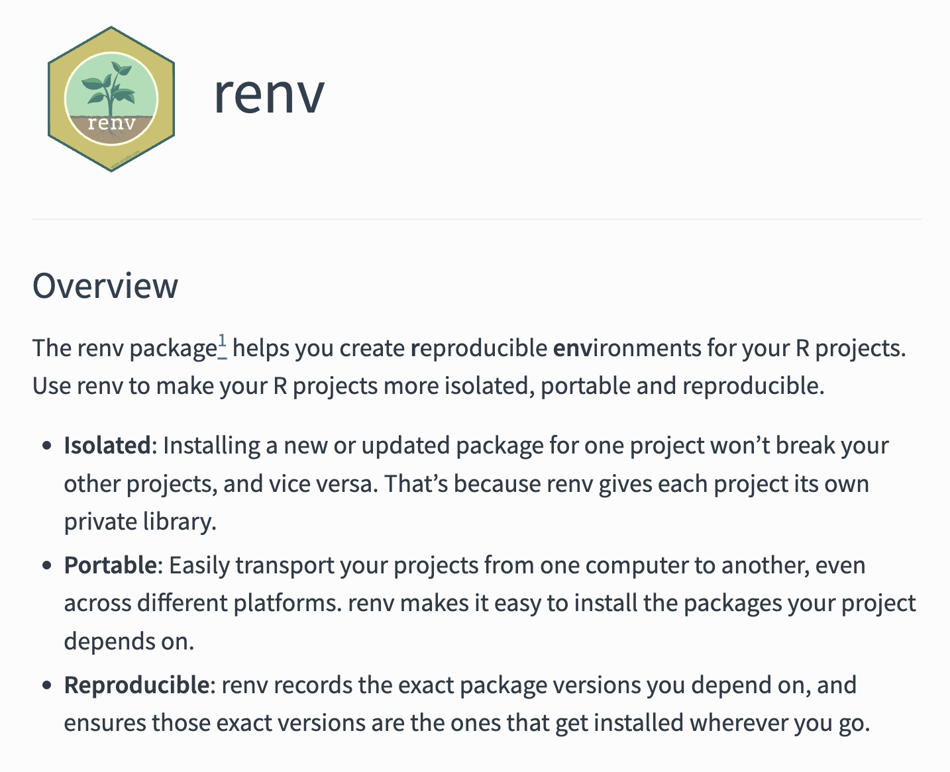Click the bullet dot beside Portable
950x772 pixels.
pos(46,566)
